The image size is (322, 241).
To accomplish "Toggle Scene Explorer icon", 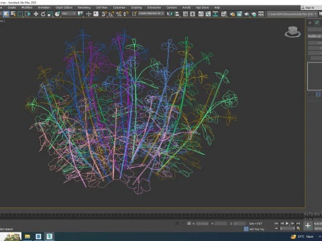I will [x=185, y=14].
